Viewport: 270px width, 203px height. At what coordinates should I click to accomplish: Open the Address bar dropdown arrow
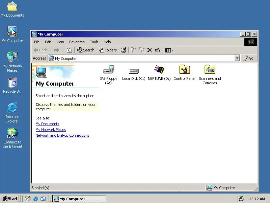(237, 58)
